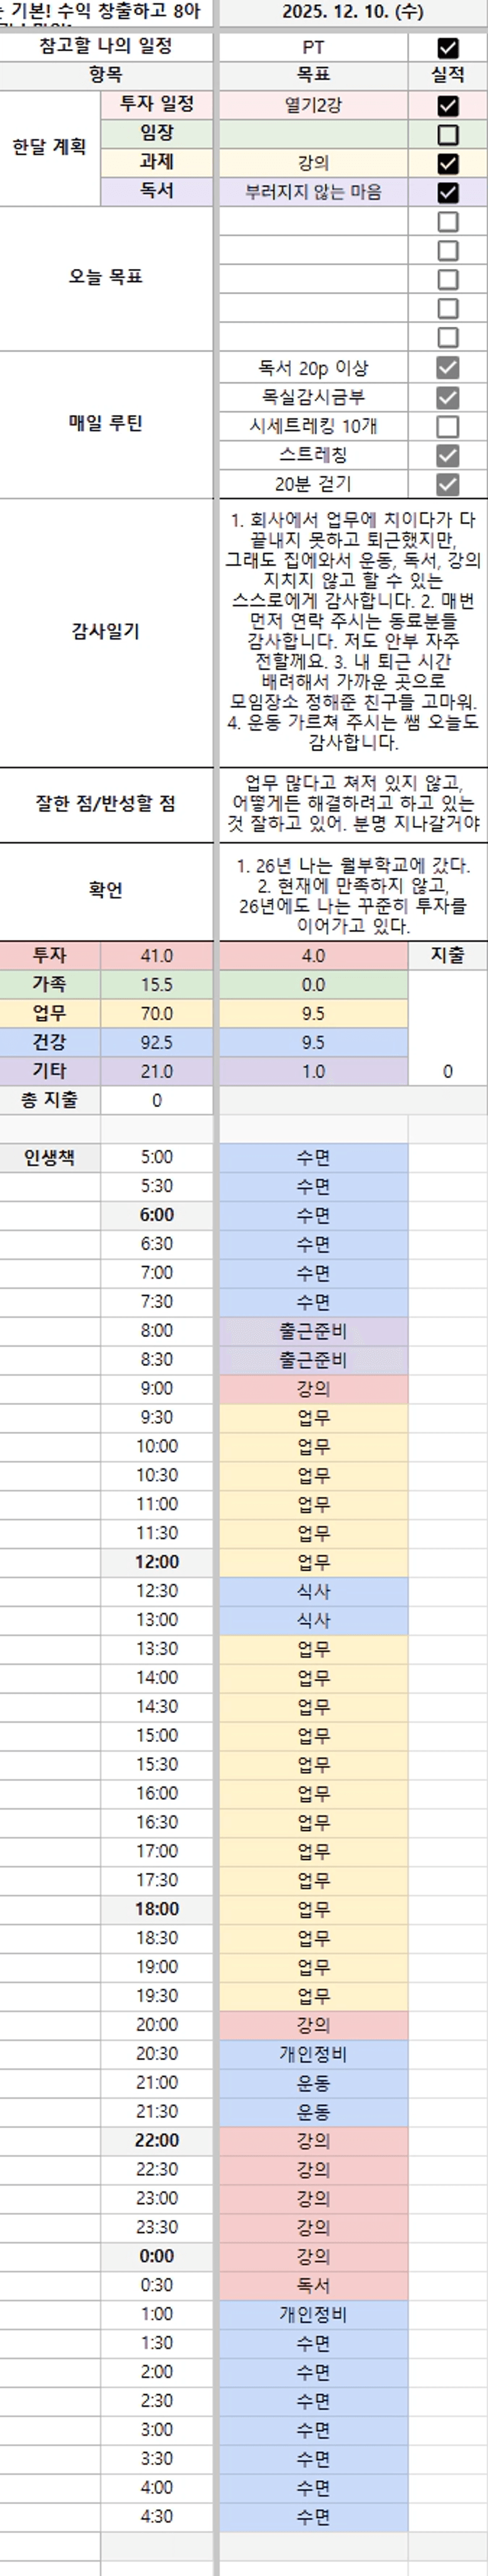Click the 투자 total 41.0 cell

click(157, 956)
